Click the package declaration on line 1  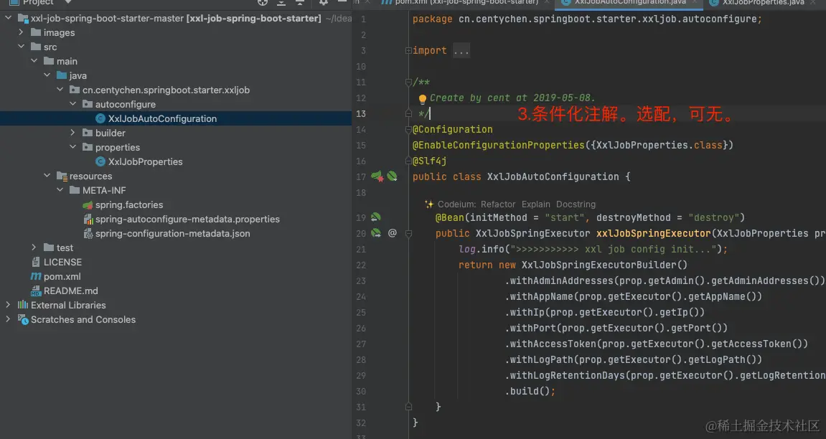[x=587, y=19]
